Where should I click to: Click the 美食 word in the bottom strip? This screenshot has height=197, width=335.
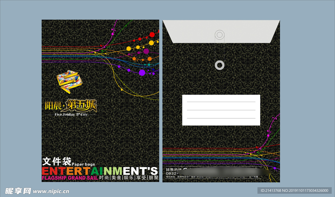coord(116,178)
